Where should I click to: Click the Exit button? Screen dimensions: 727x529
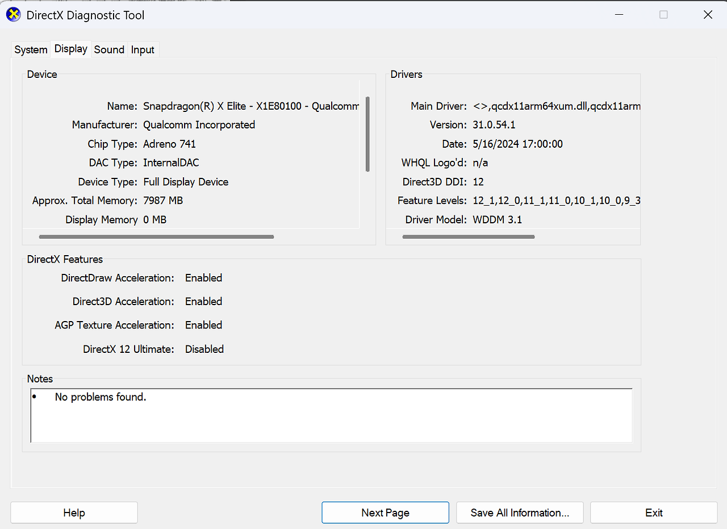point(654,513)
